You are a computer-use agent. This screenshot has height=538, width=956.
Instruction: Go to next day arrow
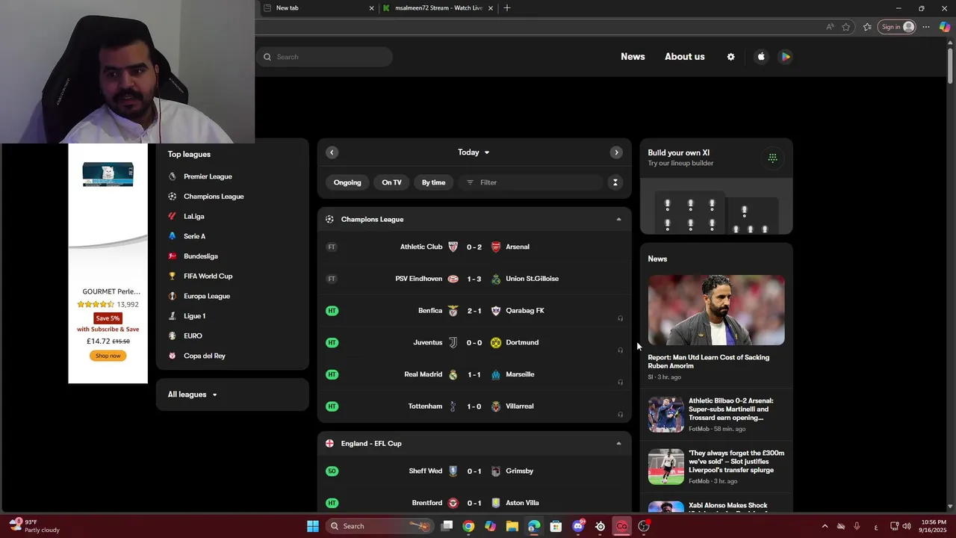[x=616, y=152]
